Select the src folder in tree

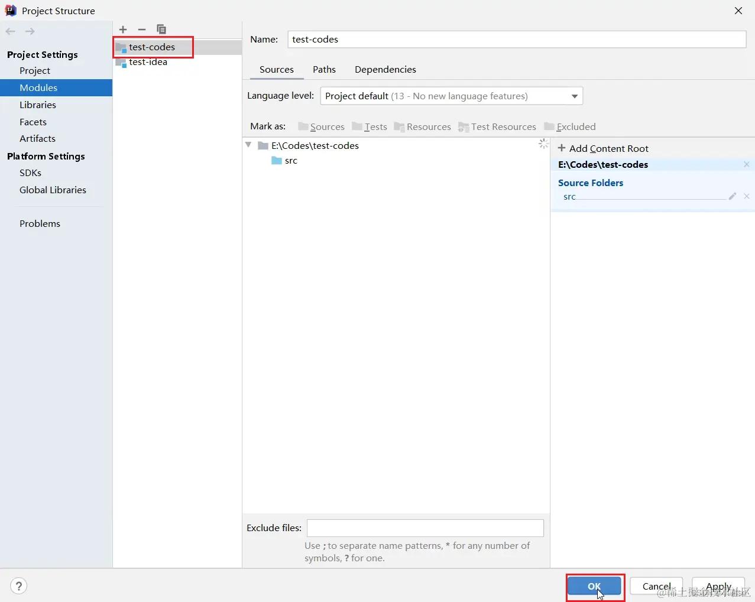pyautogui.click(x=284, y=161)
